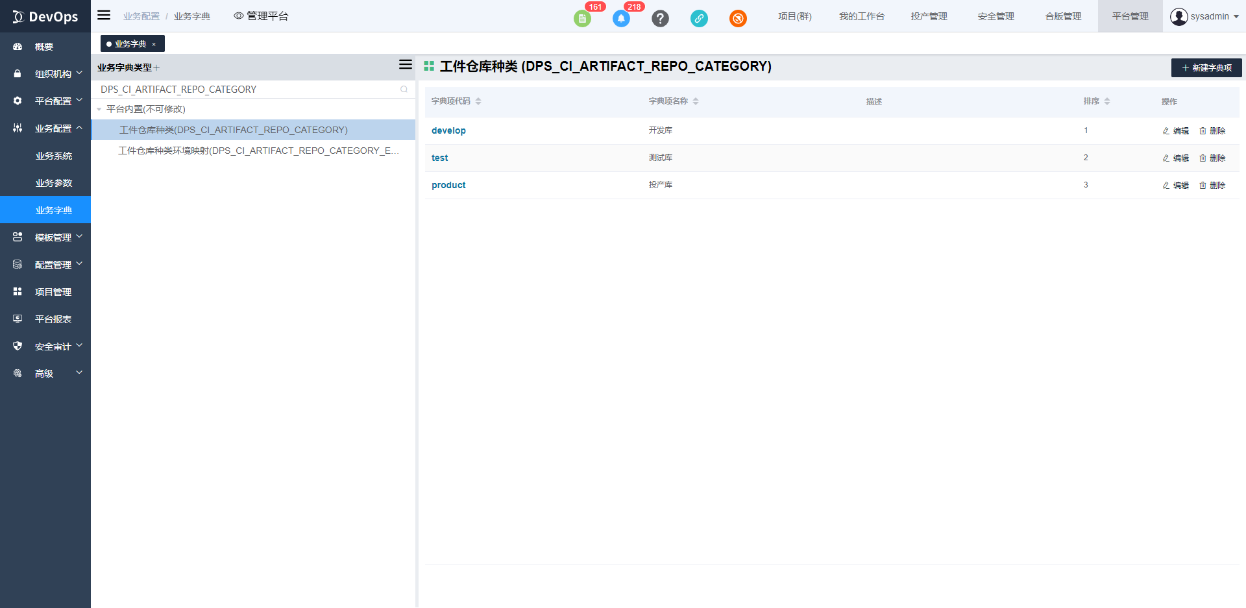Collapse sidebar with the hamburger menu icon
The height and width of the screenshot is (608, 1246).
[104, 16]
